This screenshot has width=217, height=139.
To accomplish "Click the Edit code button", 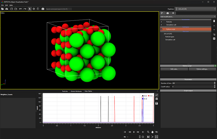I will coord(174,69).
